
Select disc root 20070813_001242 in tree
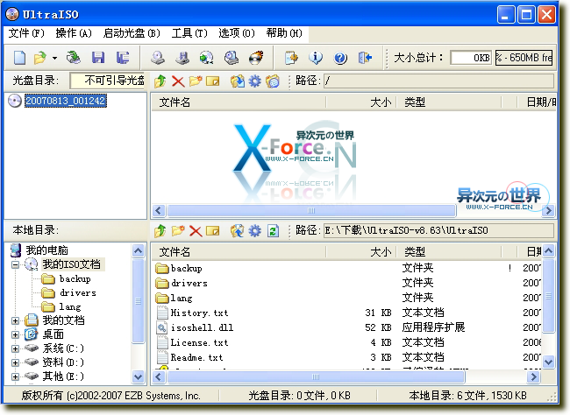[x=66, y=101]
